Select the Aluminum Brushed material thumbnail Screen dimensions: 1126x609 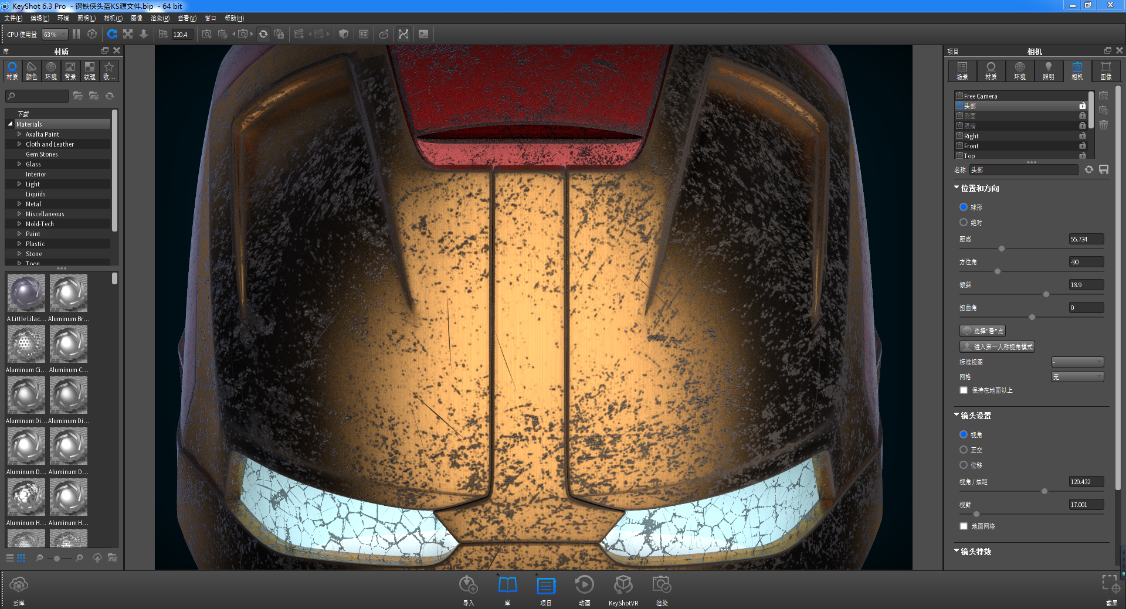click(x=68, y=292)
